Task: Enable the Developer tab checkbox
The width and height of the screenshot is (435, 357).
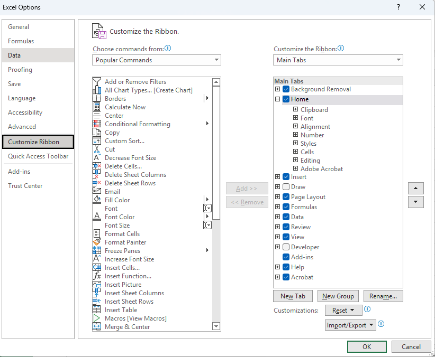Action: pos(286,247)
